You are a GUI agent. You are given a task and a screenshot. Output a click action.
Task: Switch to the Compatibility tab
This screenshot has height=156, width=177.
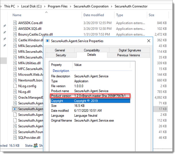click(92, 50)
